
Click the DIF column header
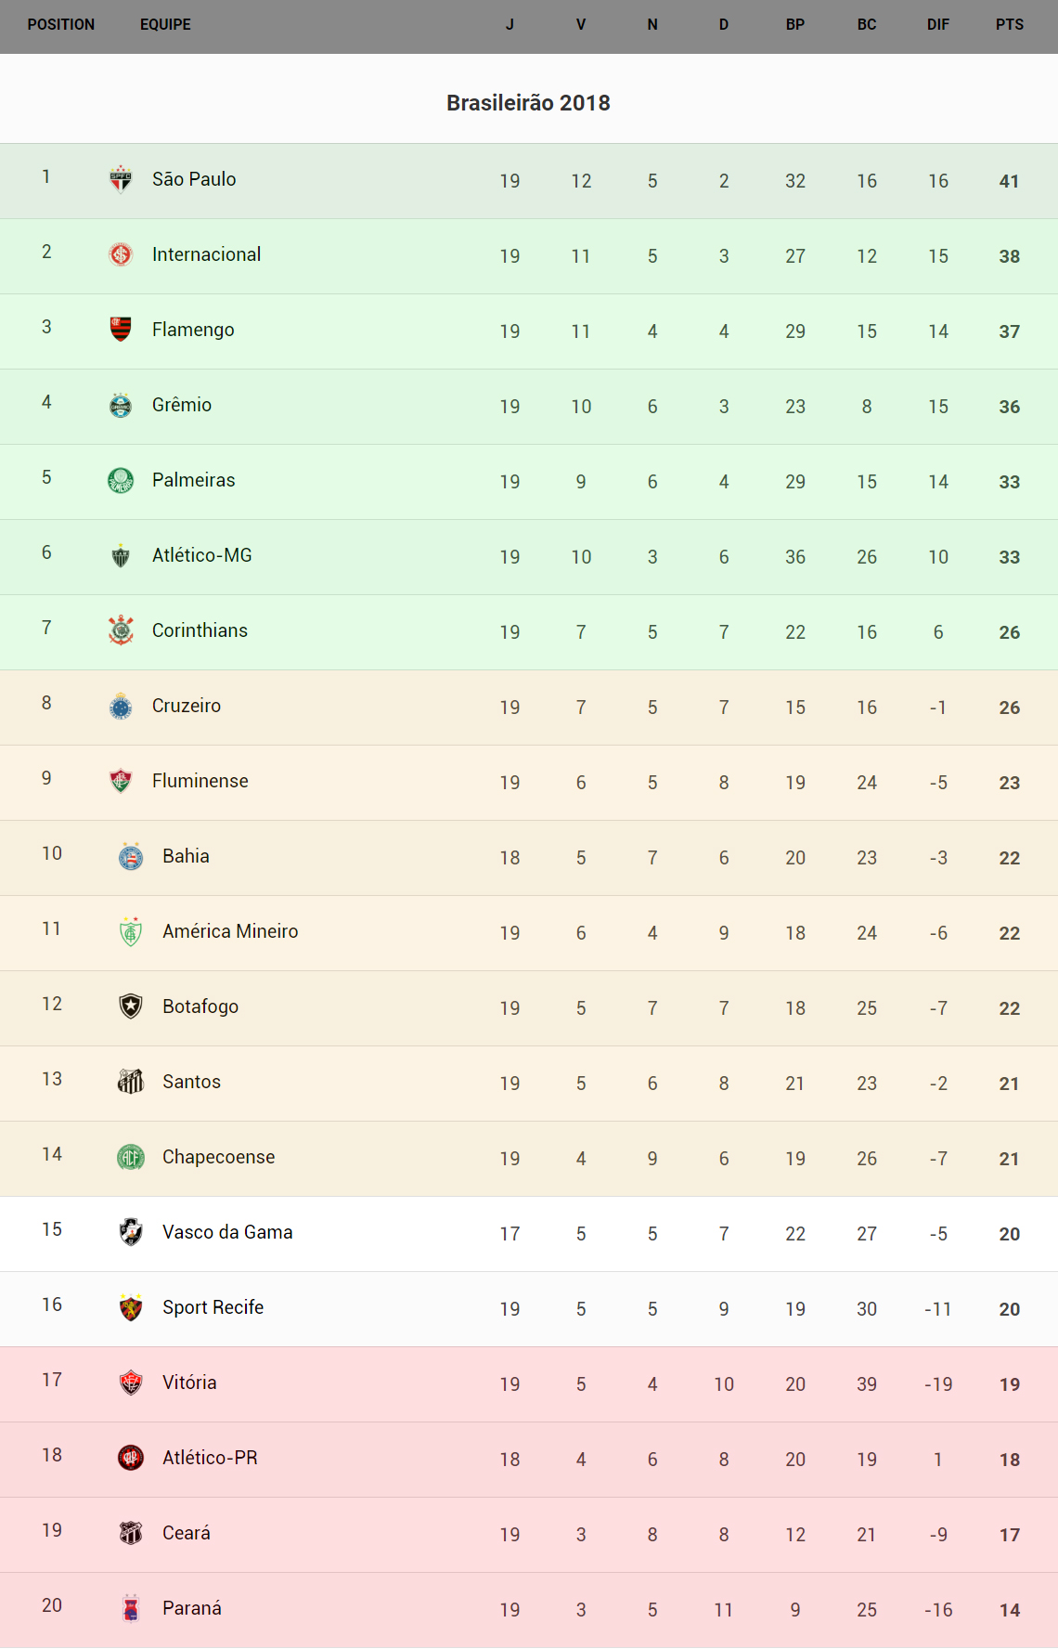click(938, 25)
